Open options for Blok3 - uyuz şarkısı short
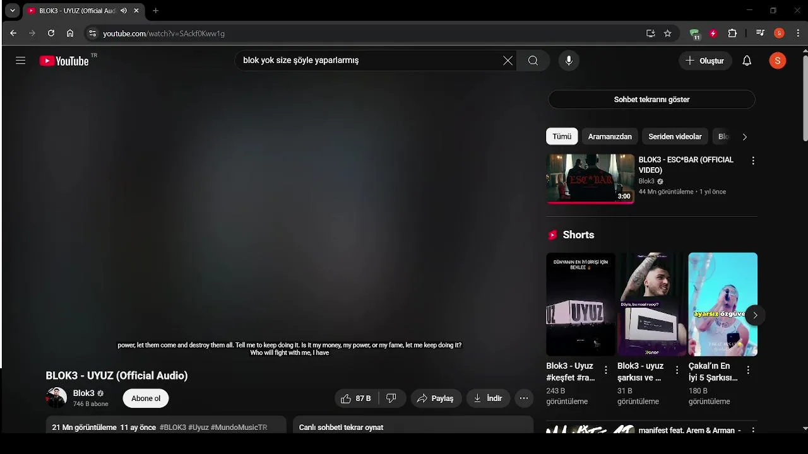This screenshot has width=808, height=454. tap(677, 370)
